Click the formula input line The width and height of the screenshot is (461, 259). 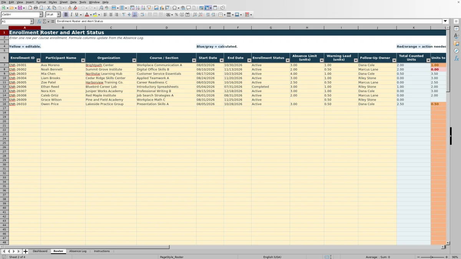tap(249, 21)
